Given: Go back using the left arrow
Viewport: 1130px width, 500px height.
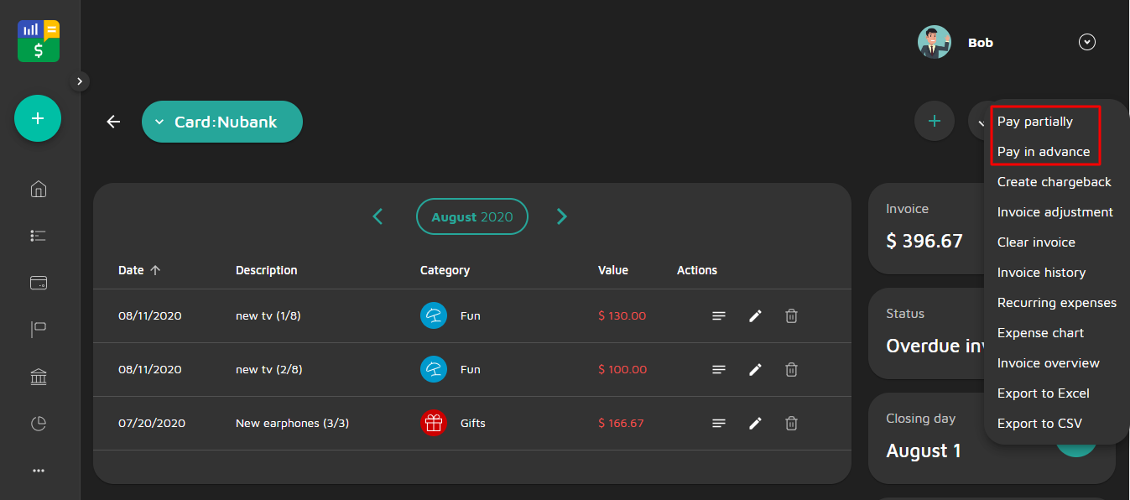Looking at the screenshot, I should (113, 122).
